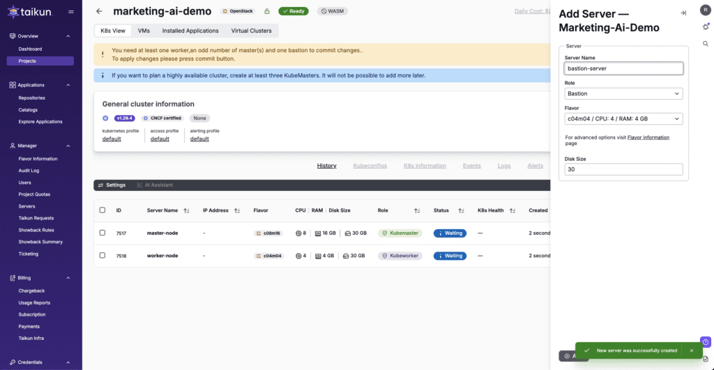Follow the Flavor information link

pos(648,137)
